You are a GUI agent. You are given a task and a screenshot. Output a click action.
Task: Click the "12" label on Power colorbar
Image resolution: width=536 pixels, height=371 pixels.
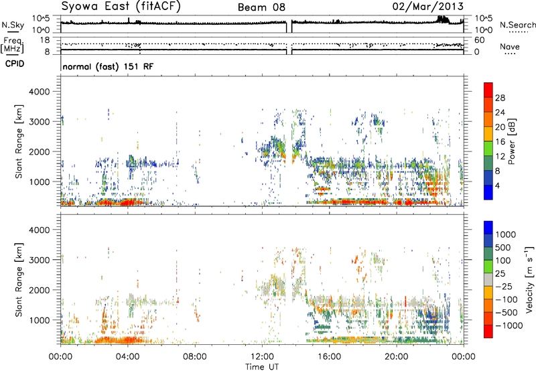click(x=500, y=157)
